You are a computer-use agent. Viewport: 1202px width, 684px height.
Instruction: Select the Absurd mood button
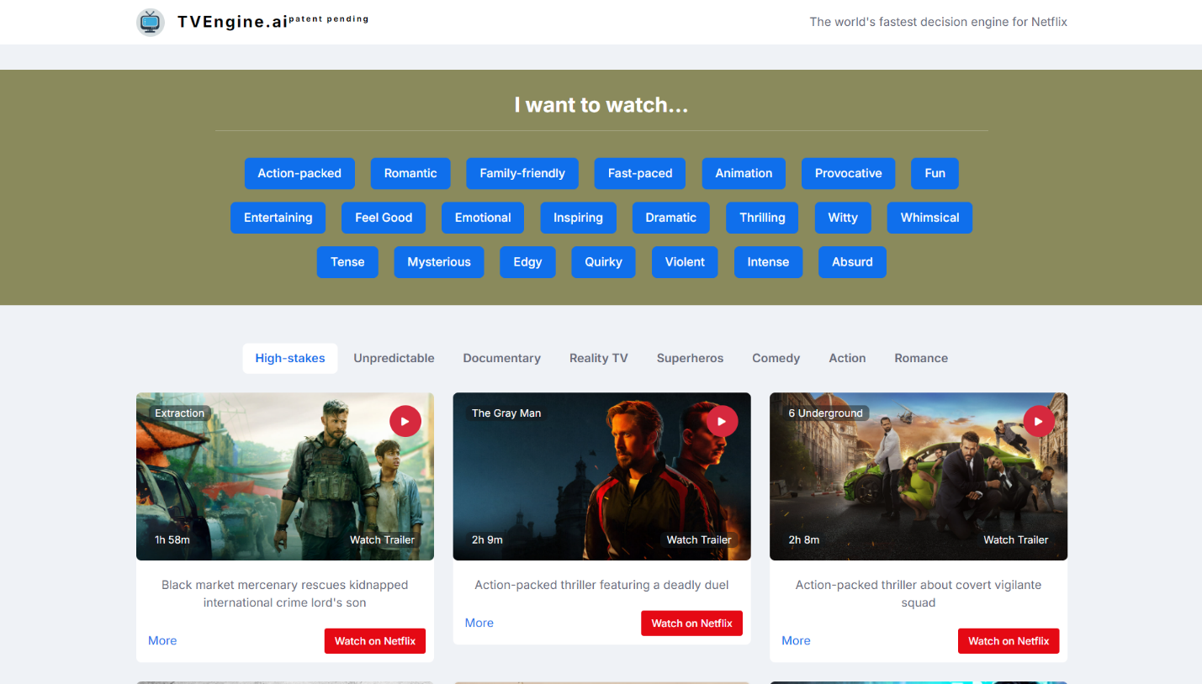tap(852, 262)
